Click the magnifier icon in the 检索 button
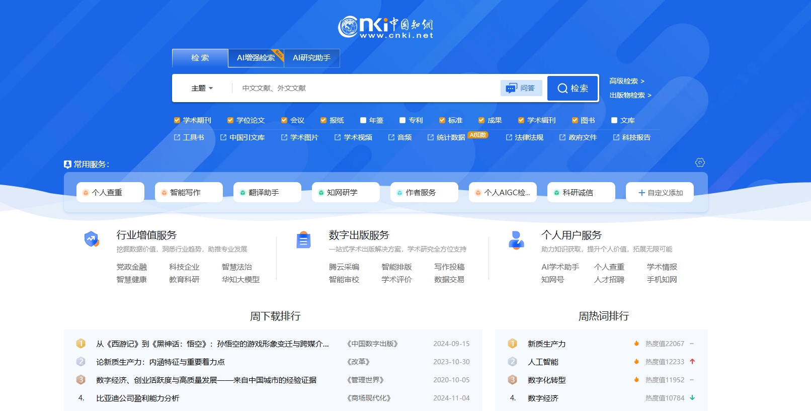Screen dimensions: 811x411 point(562,88)
